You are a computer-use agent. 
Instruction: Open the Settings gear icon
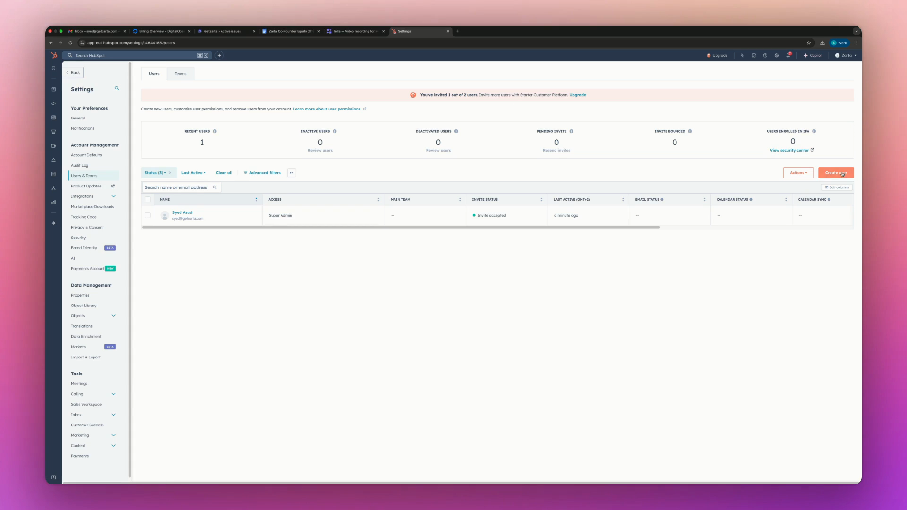click(x=776, y=55)
